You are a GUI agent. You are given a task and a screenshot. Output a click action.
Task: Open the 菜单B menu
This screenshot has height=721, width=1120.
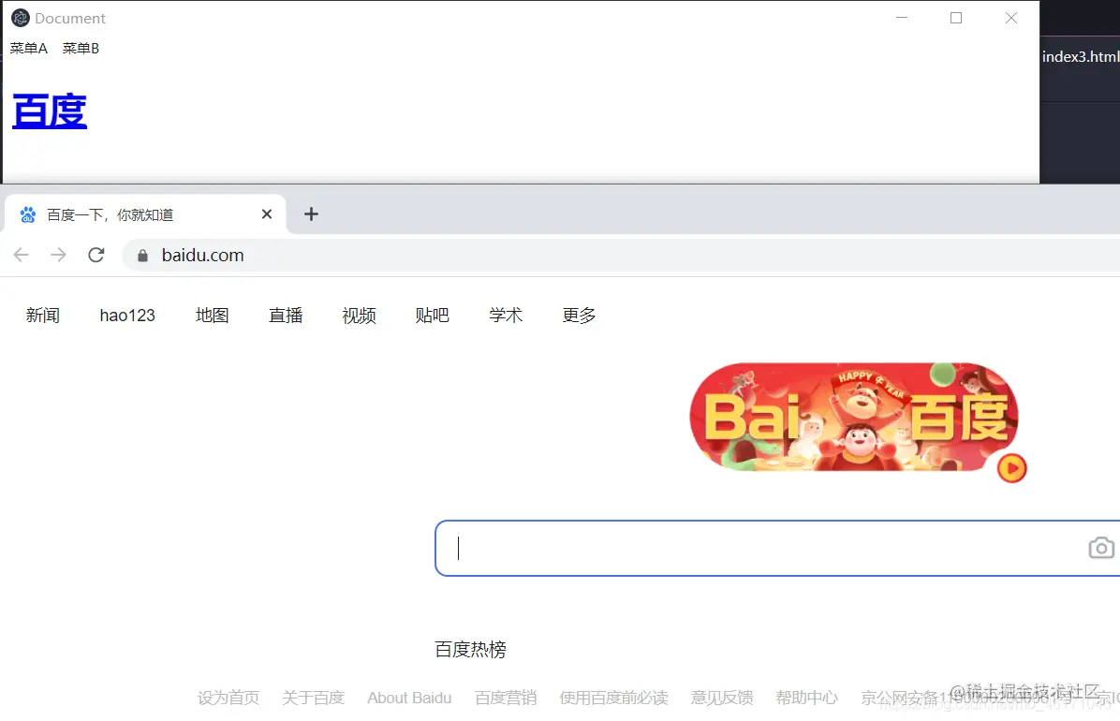(x=81, y=48)
